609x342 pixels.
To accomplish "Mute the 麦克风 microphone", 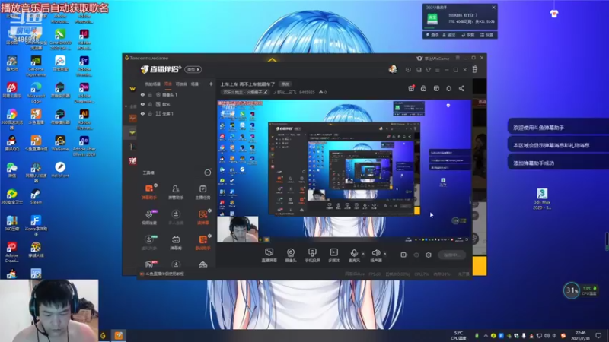I will click(354, 255).
